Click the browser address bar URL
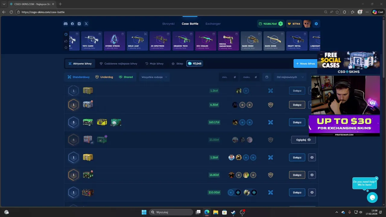Screen dimensions: 386x217 (x=43, y=12)
